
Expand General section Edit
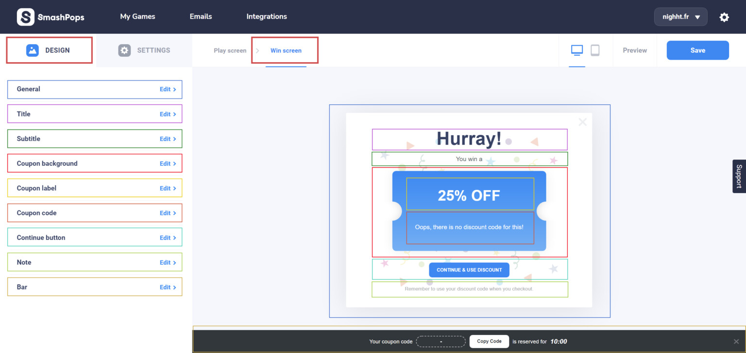coord(168,89)
